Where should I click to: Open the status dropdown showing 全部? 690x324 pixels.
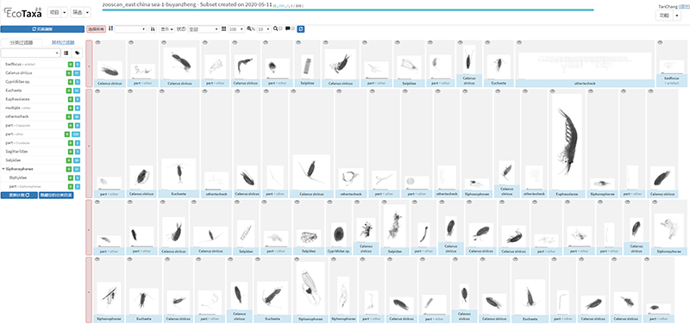click(204, 28)
